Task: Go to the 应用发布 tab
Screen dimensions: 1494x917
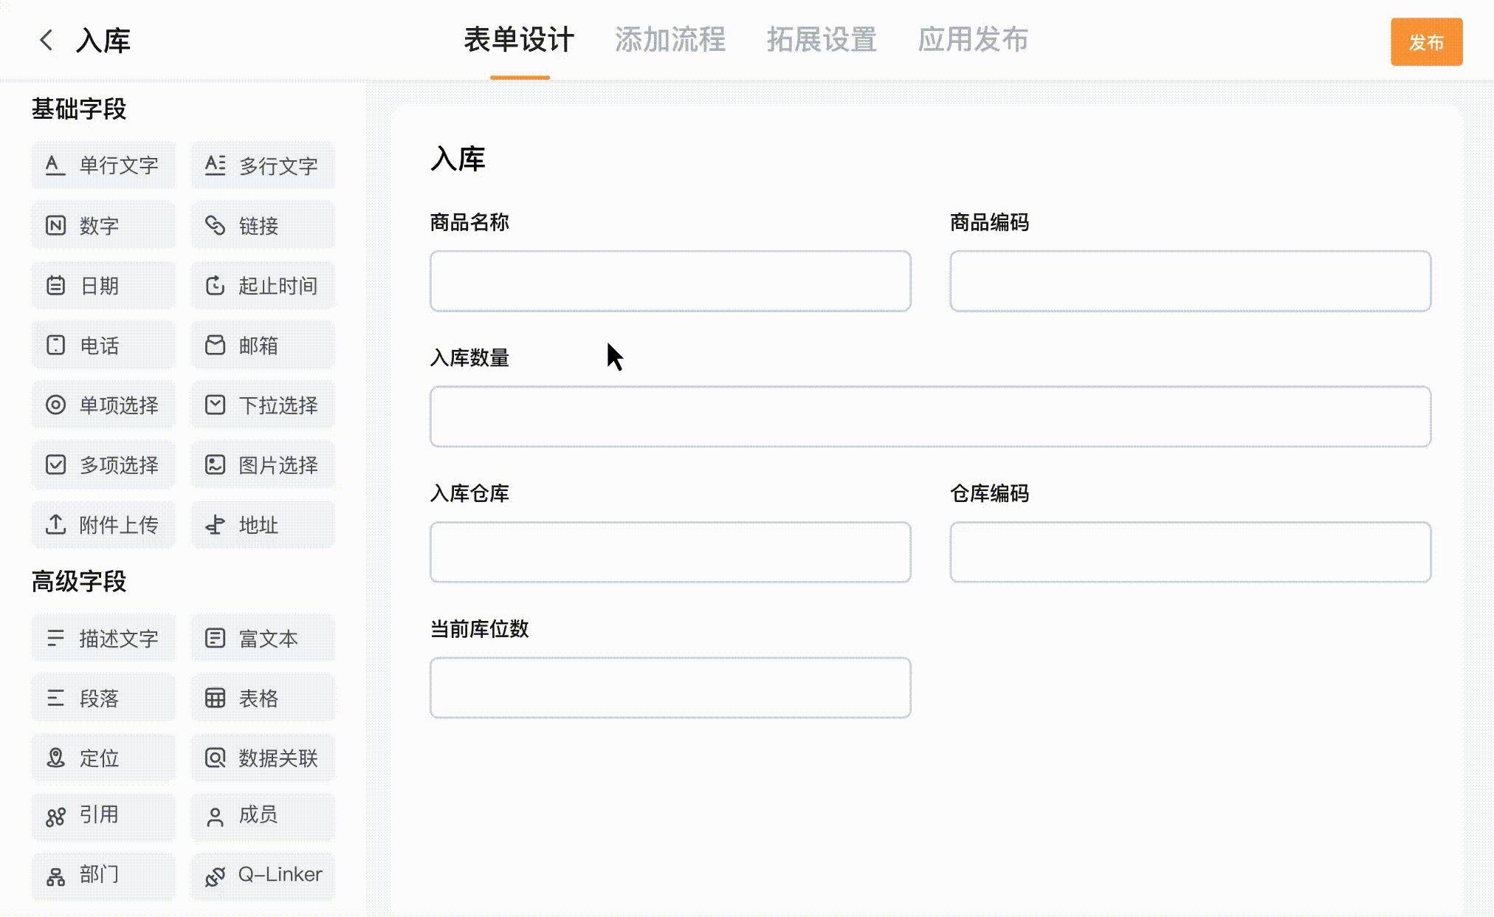Action: click(973, 40)
